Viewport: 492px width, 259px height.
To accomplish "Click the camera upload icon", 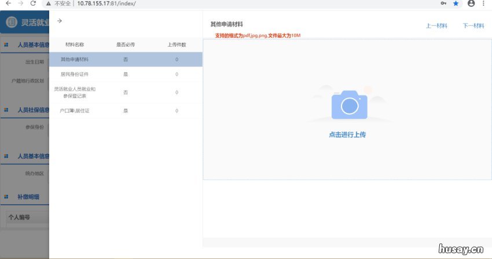I will pos(349,105).
